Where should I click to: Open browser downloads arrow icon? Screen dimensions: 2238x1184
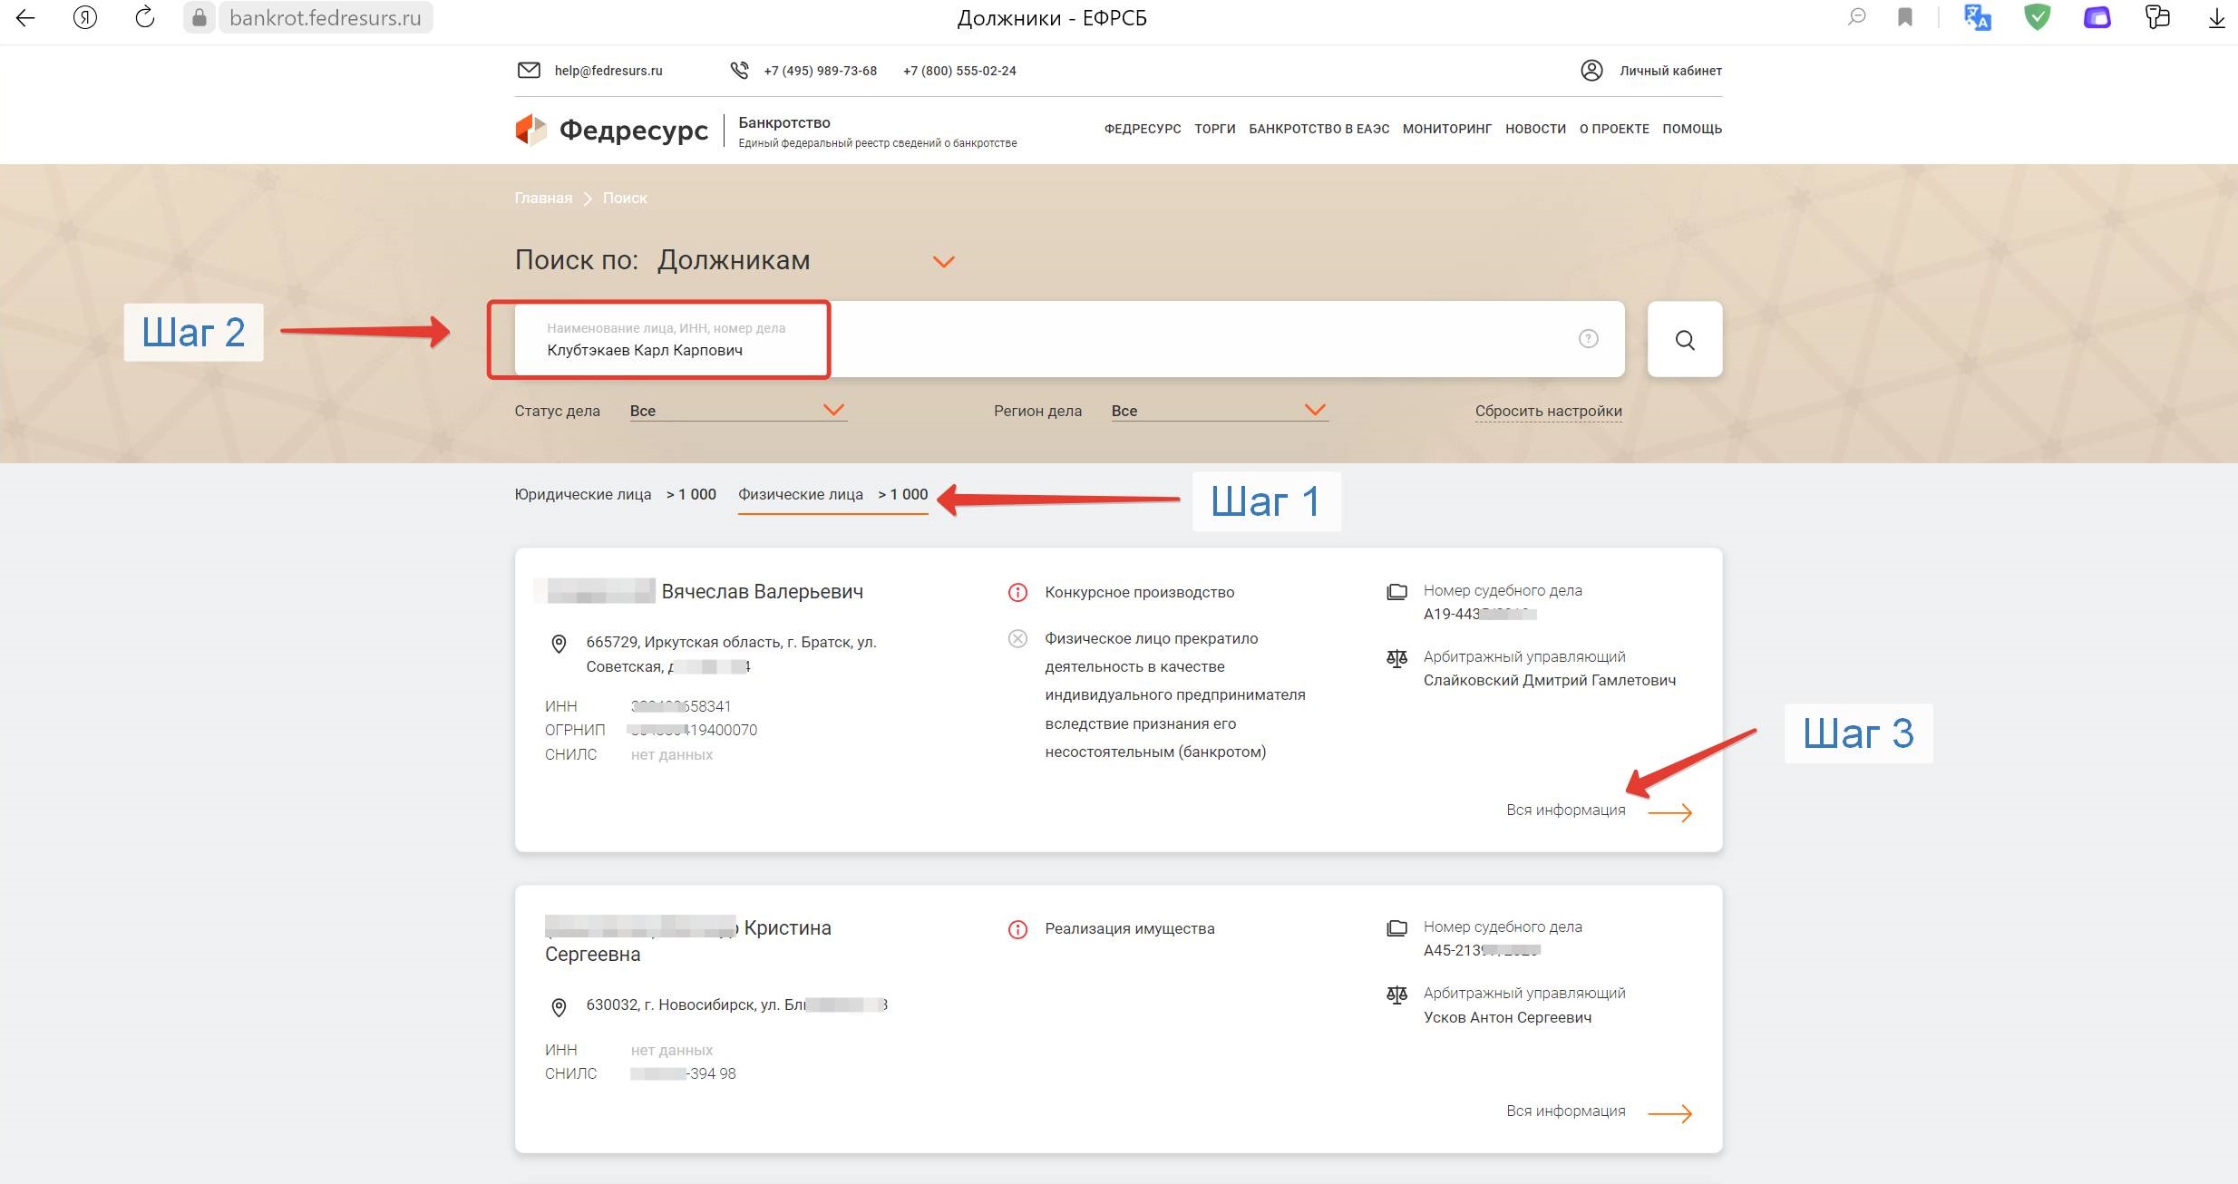coord(2216,17)
